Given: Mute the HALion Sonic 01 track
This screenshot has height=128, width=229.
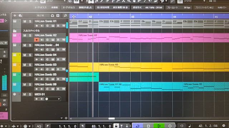Looking at the screenshot, I should tap(25, 21).
